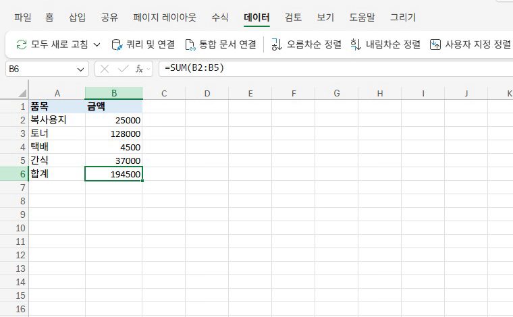This screenshot has height=317, width=513.
Task: Select column D header
Action: [207, 94]
